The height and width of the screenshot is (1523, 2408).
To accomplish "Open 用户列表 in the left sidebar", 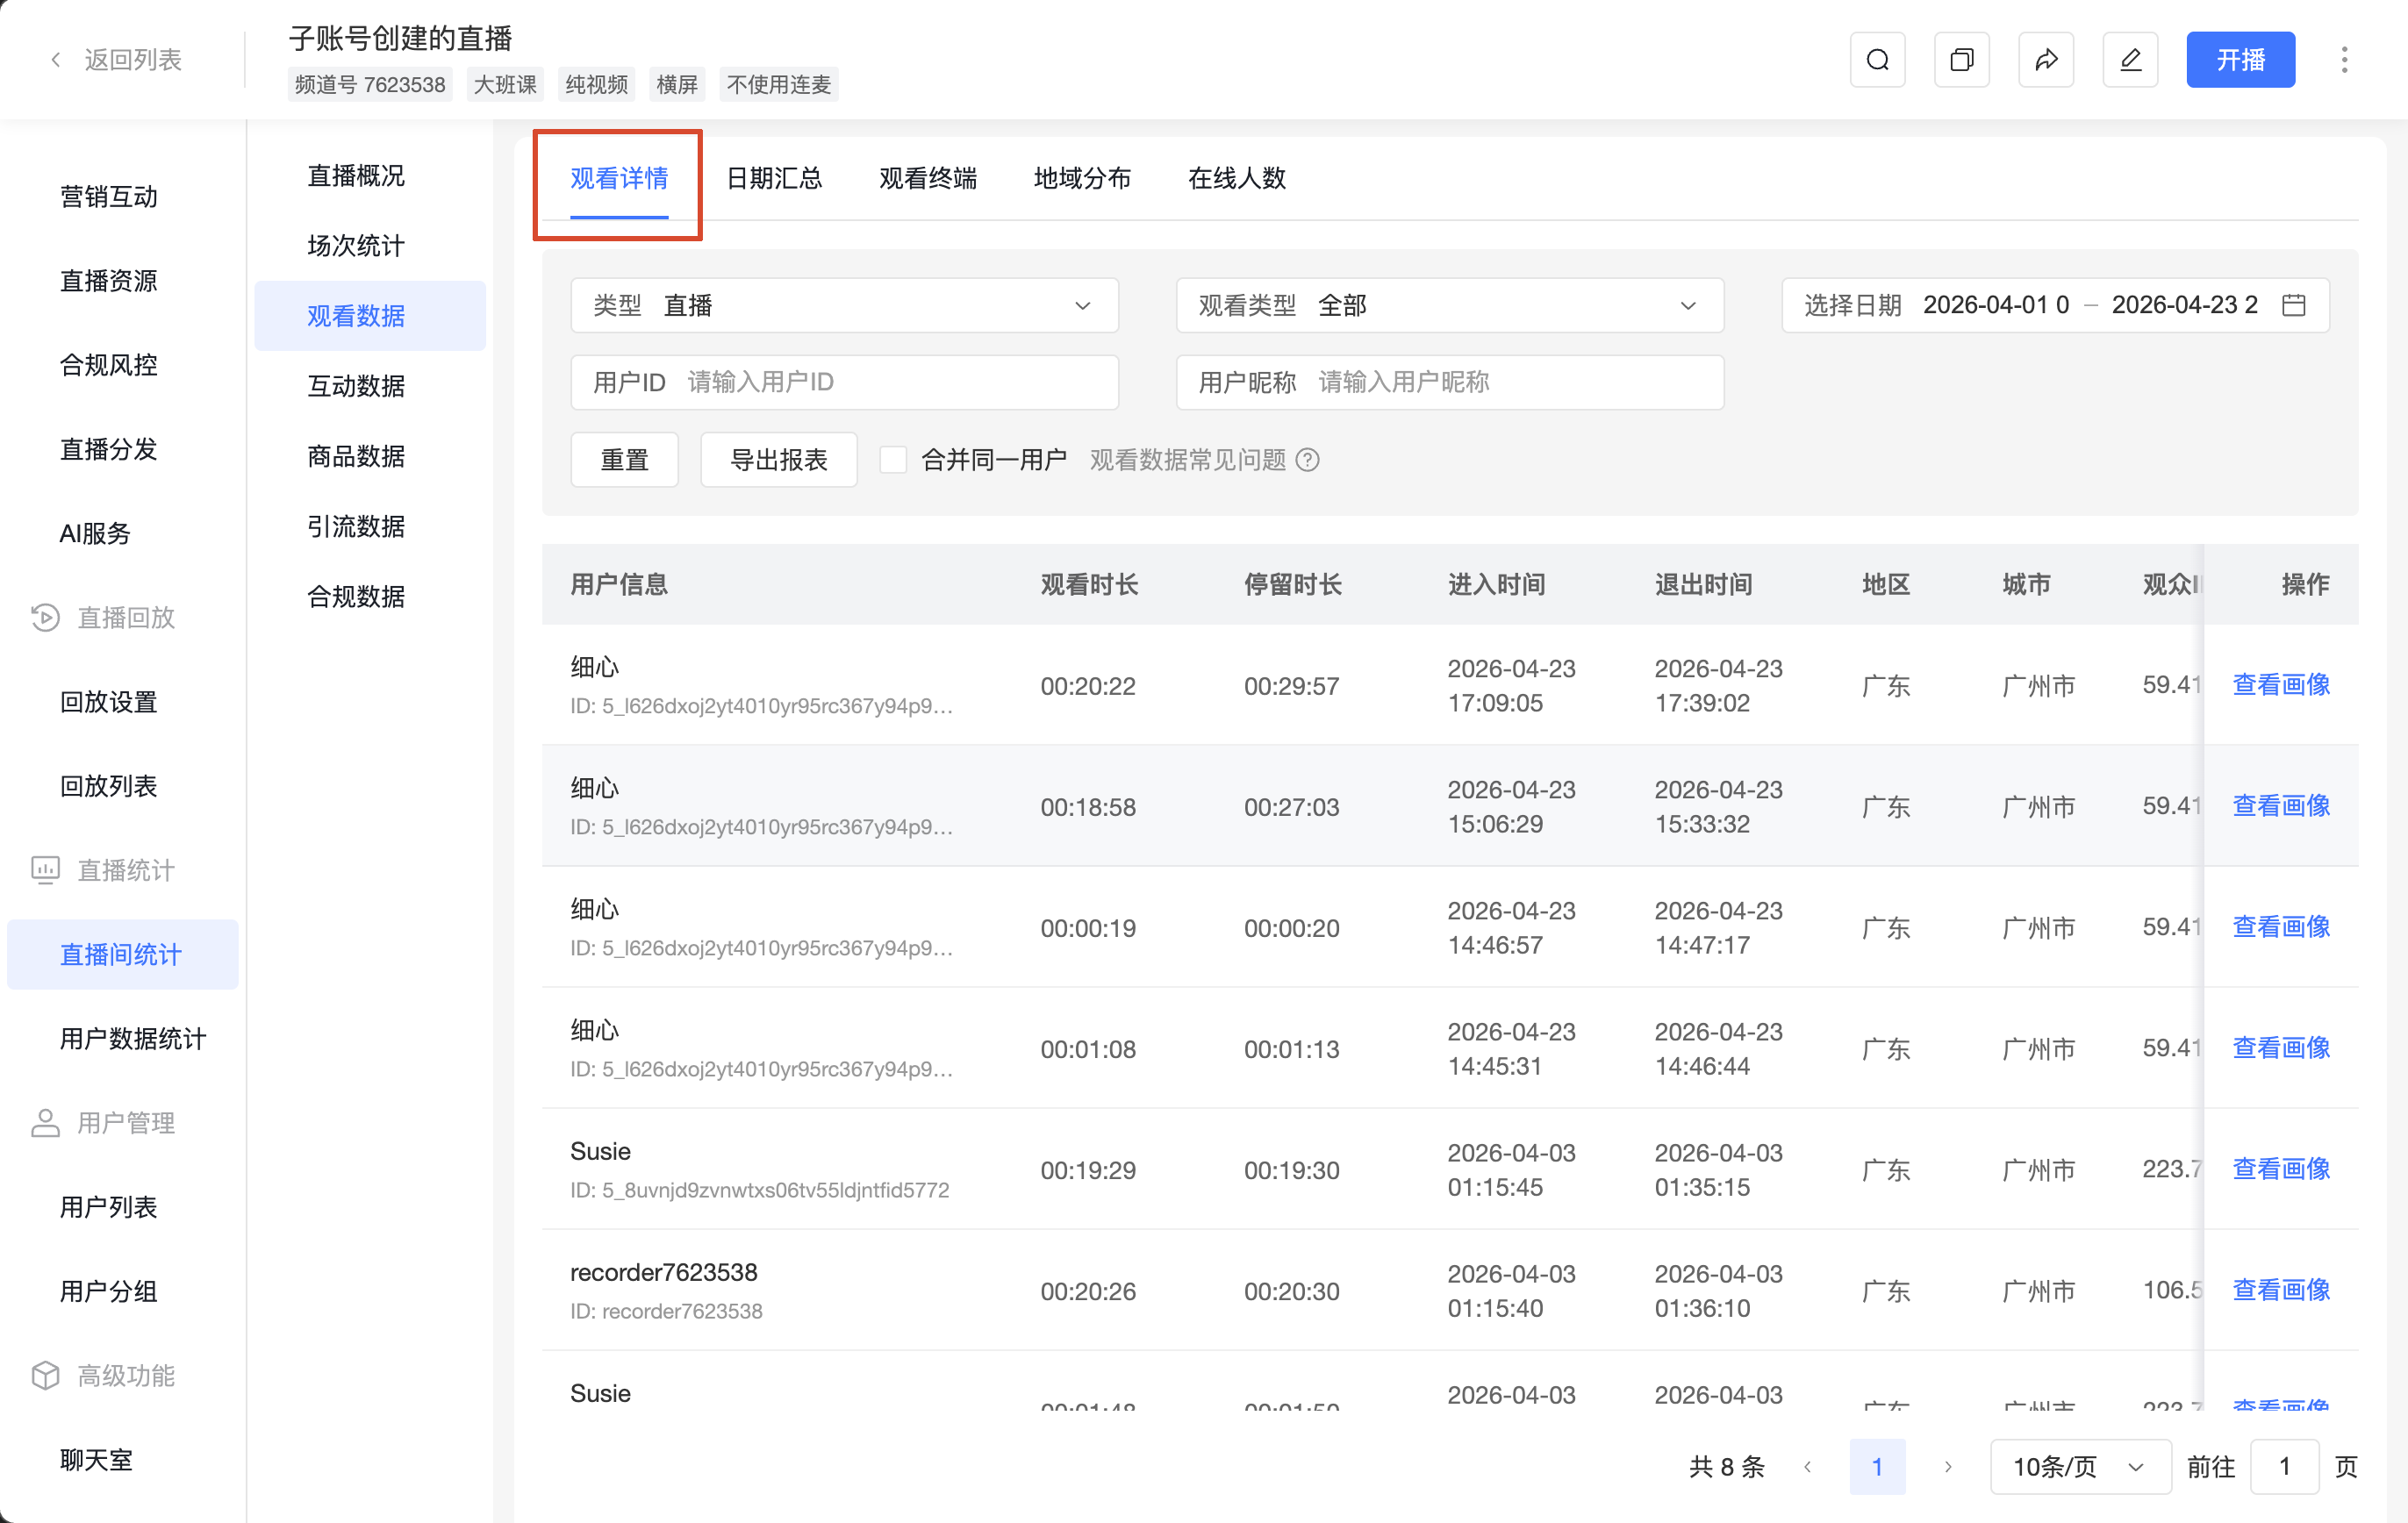I will pos(109,1207).
